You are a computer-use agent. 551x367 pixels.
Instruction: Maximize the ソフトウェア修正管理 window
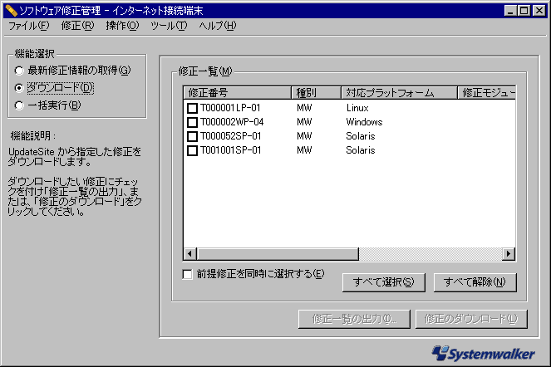tap(524, 11)
